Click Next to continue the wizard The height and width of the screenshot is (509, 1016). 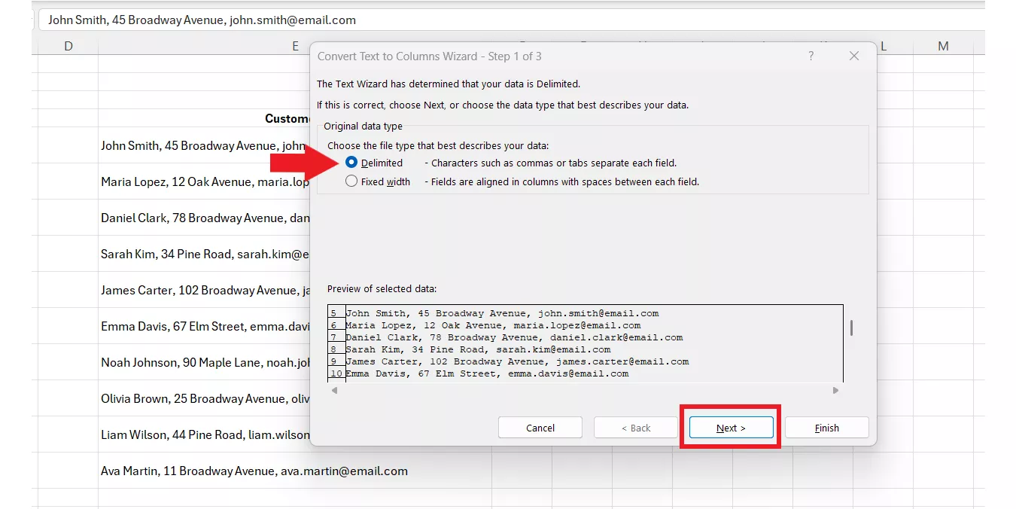729,427
